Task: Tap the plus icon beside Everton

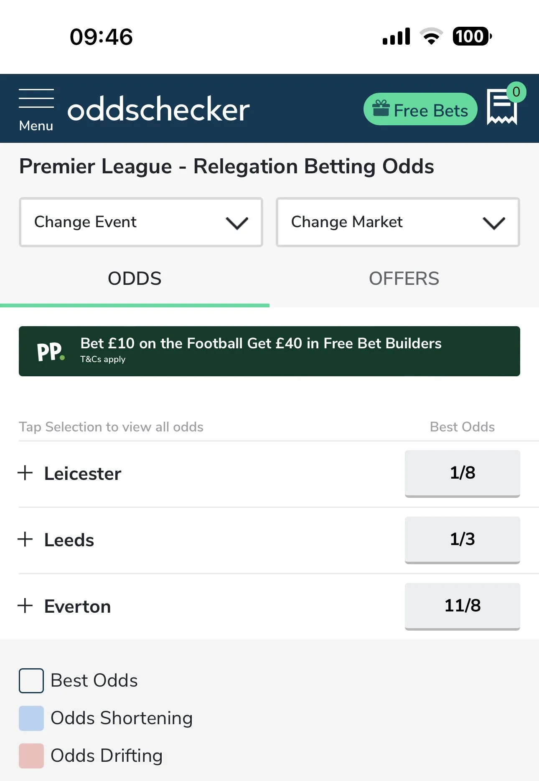Action: [25, 606]
